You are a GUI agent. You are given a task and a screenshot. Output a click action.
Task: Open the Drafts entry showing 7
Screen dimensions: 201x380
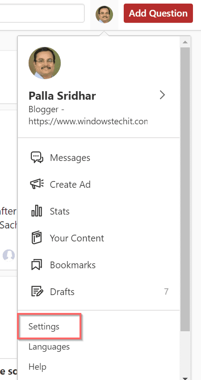(x=99, y=291)
